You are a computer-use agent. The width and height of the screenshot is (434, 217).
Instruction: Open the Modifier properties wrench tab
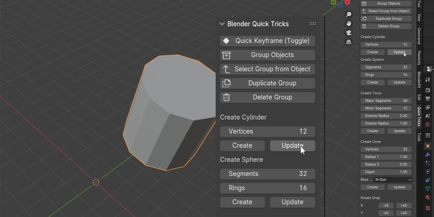[x=428, y=155]
